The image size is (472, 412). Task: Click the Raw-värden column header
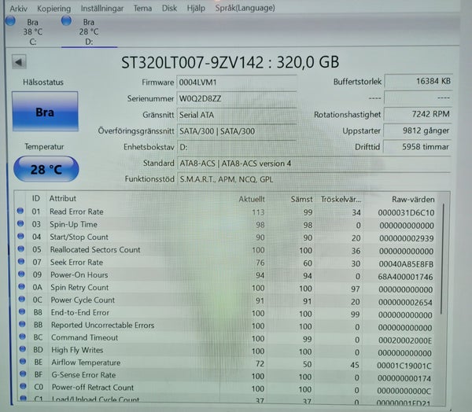(413, 199)
